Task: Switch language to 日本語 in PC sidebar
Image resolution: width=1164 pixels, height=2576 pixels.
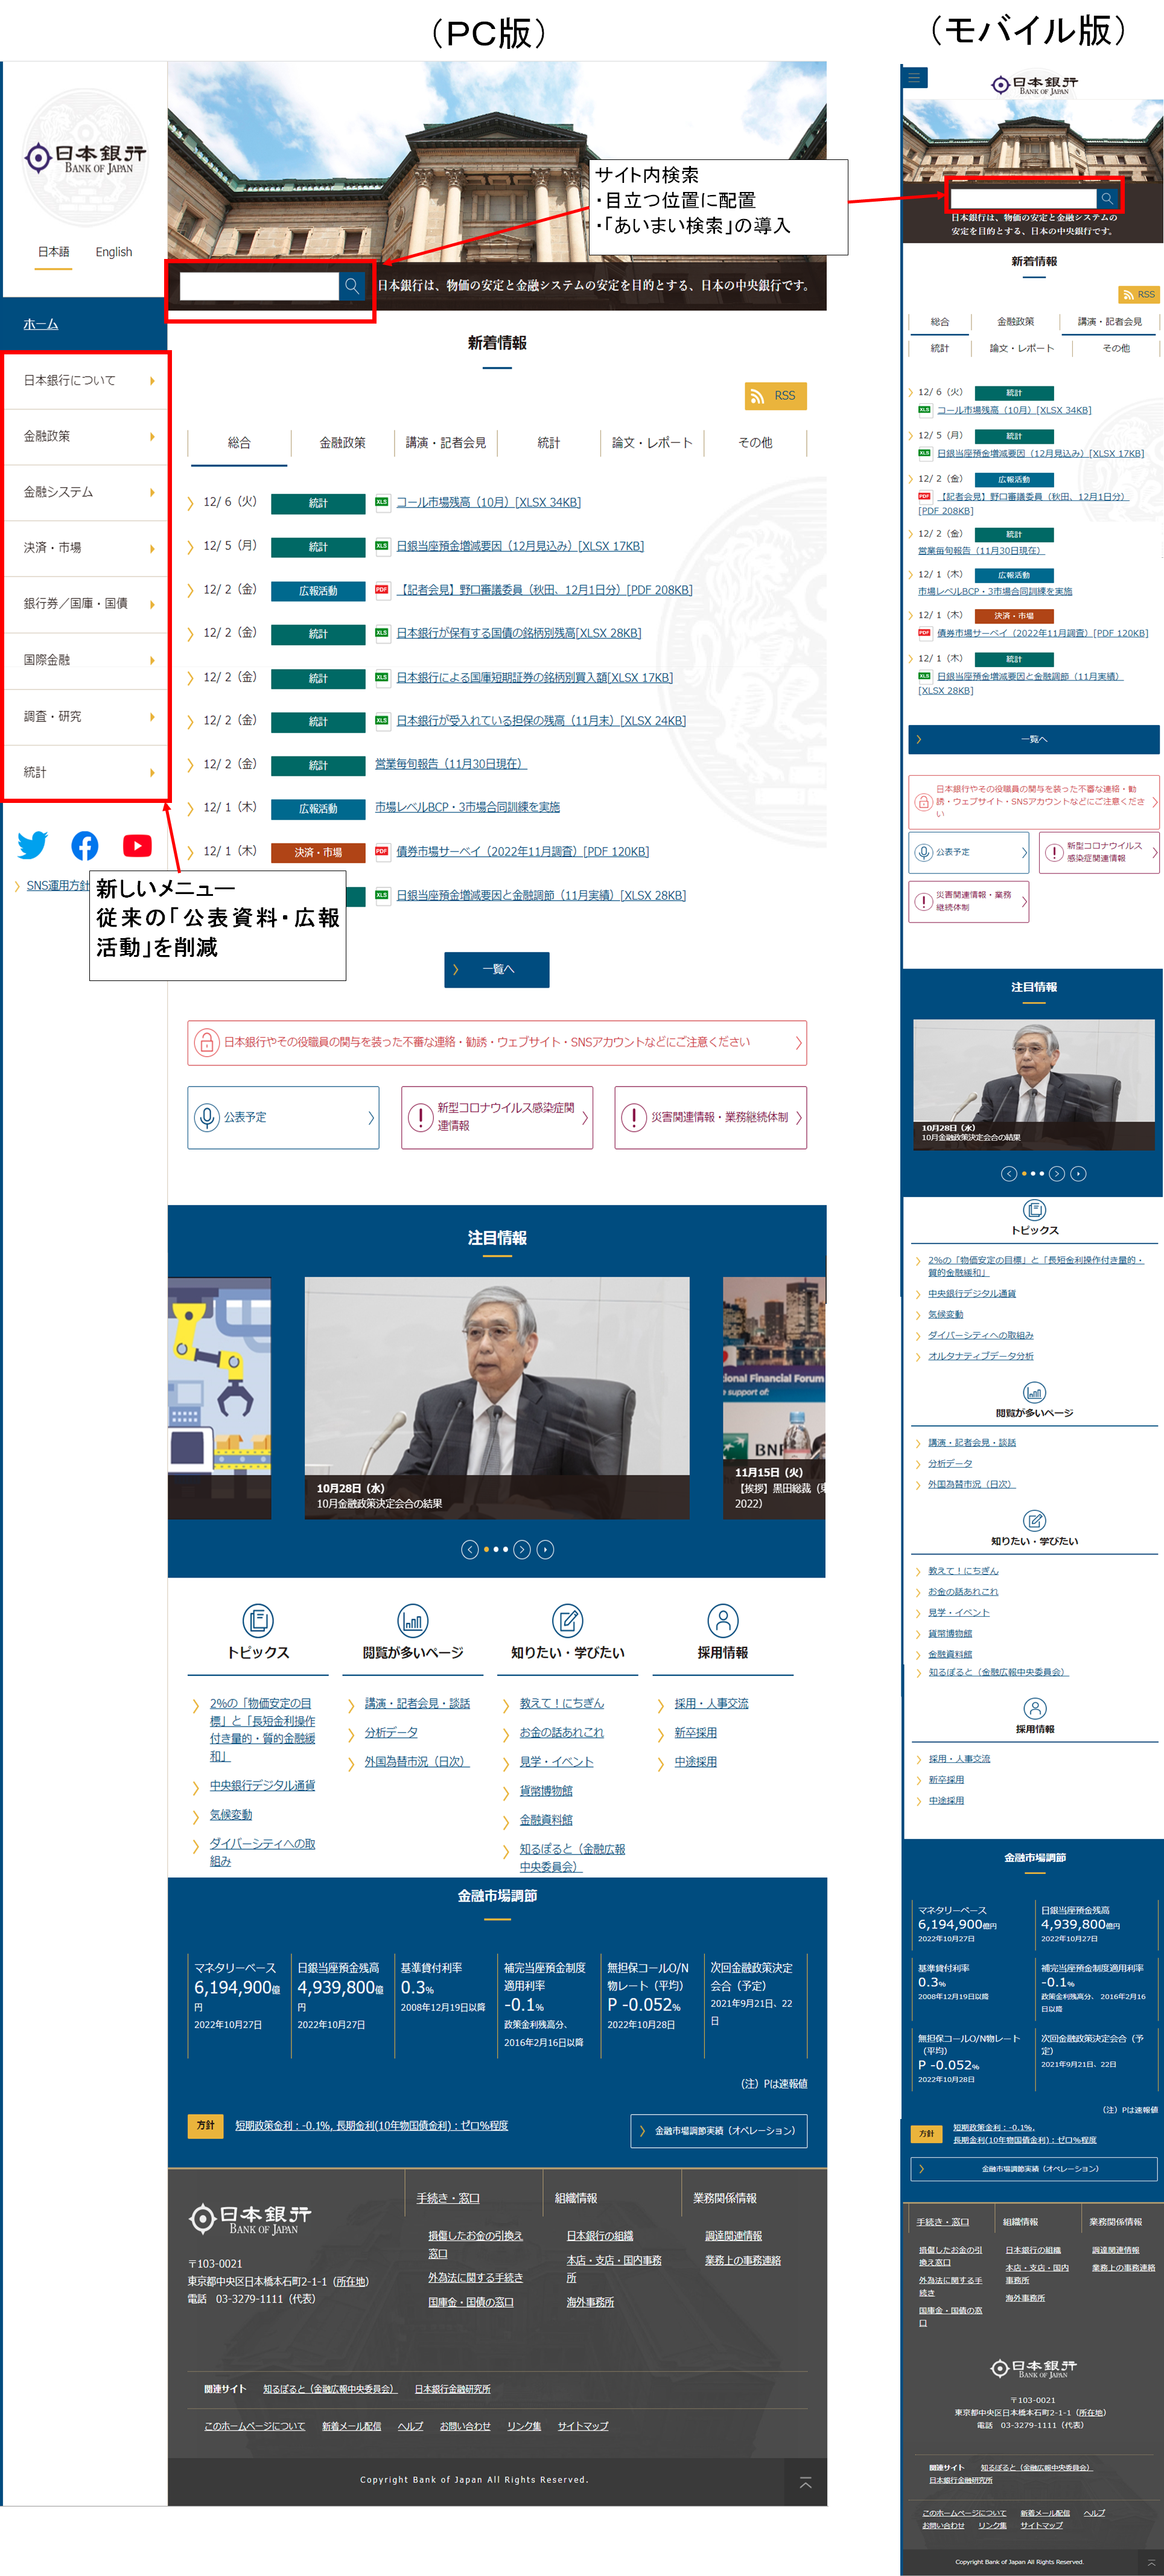Action: coord(54,252)
